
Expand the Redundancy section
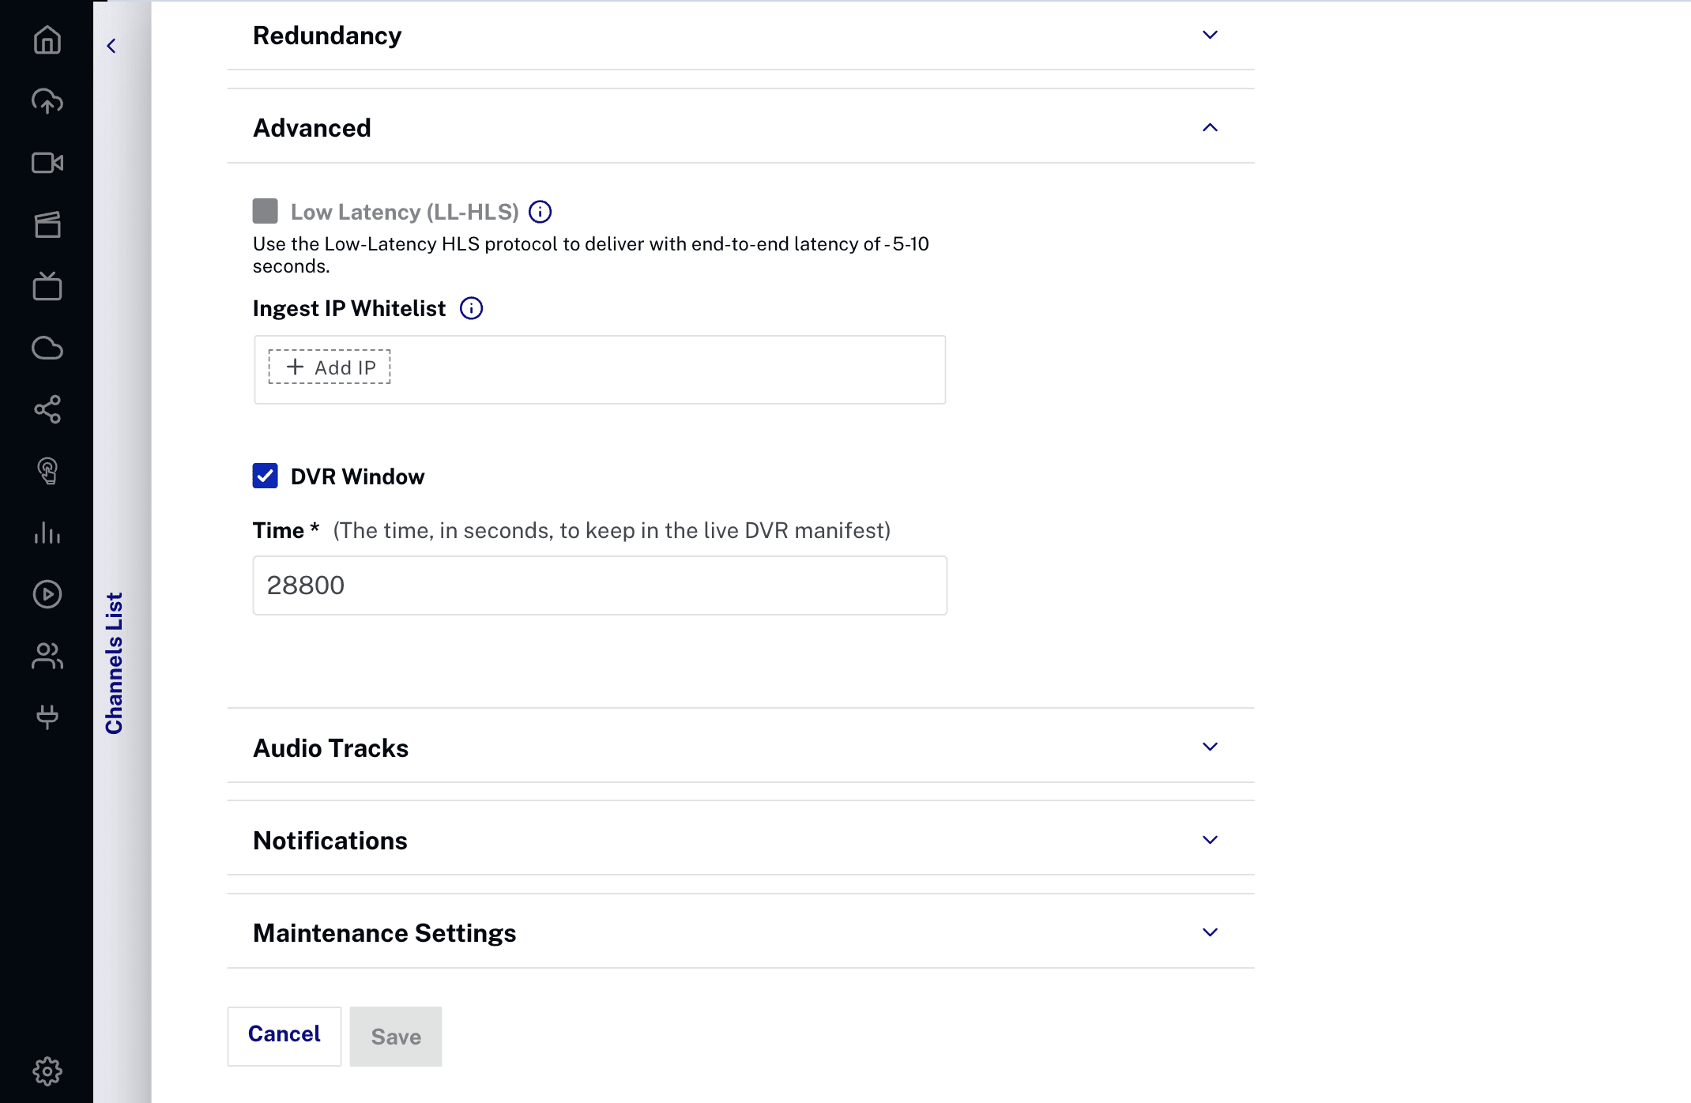pyautogui.click(x=1210, y=35)
